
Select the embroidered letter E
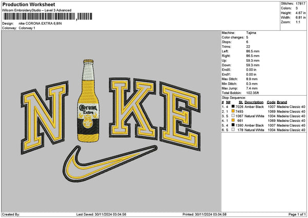coord(180,117)
